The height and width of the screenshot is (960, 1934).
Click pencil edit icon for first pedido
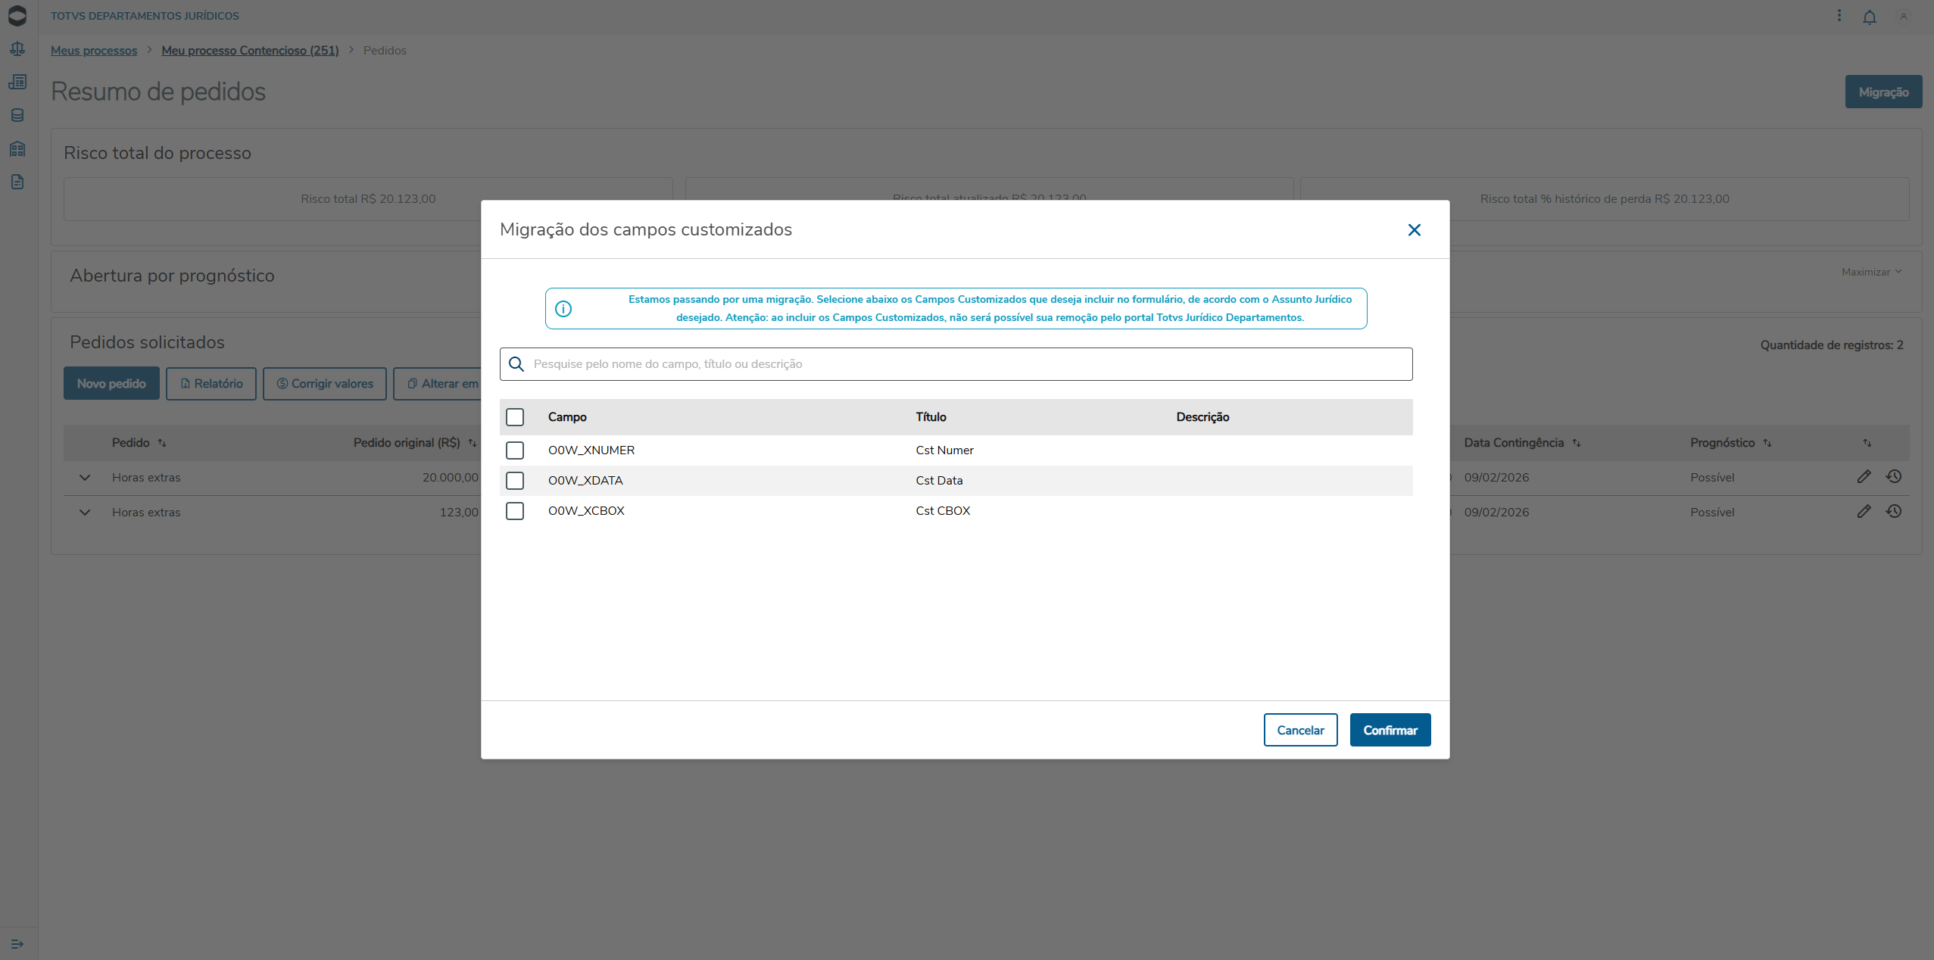tap(1864, 477)
